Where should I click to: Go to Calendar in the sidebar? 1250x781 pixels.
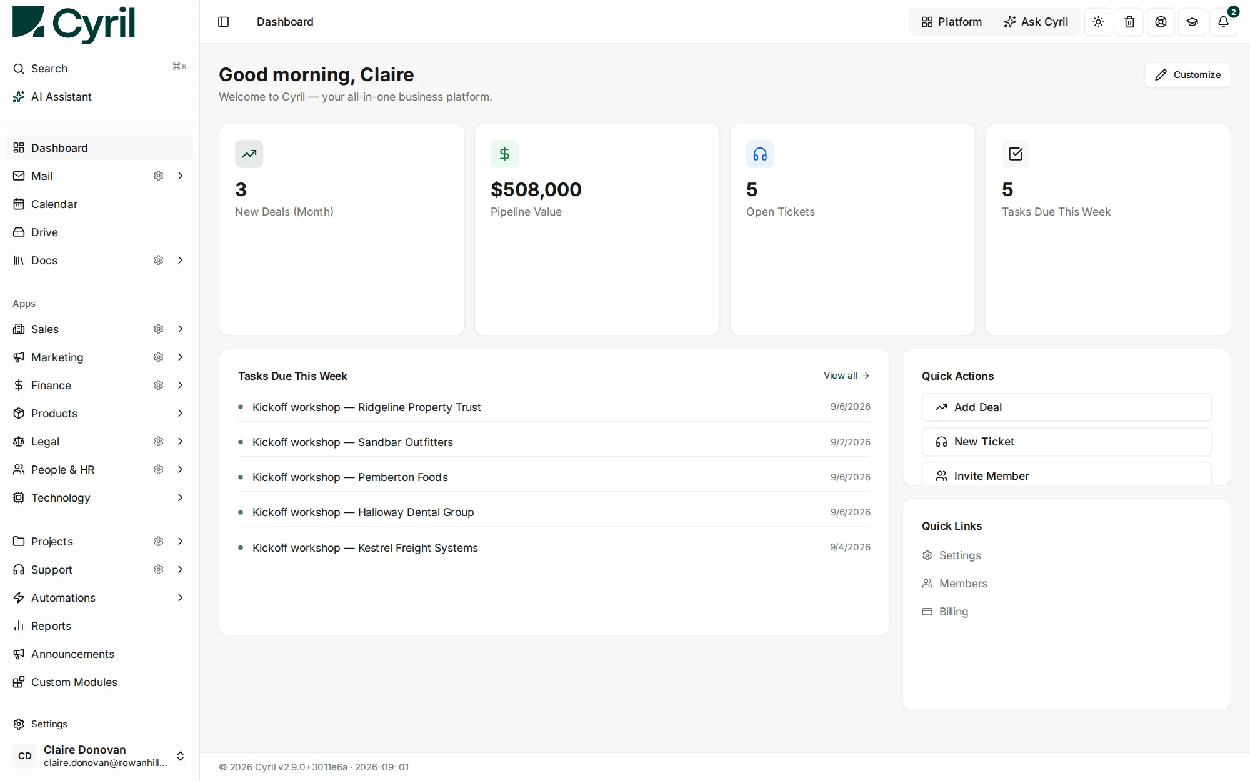(x=100, y=204)
